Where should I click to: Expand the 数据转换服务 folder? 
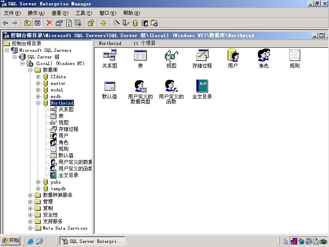[x=30, y=195]
